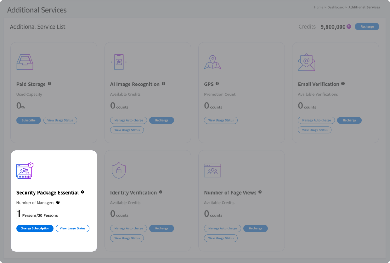390x263 pixels.
Task: Click help icon beside Security Package Essential
Action: point(82,192)
